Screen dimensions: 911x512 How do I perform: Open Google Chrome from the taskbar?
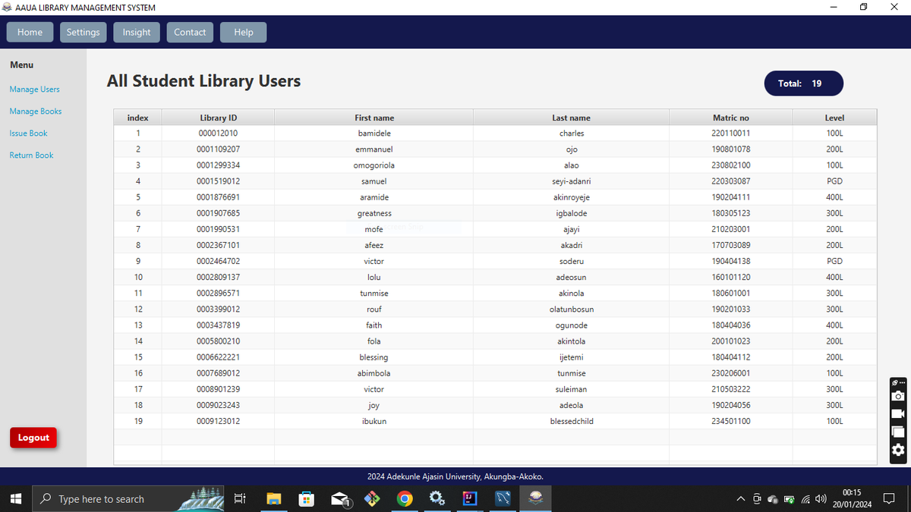coord(405,498)
